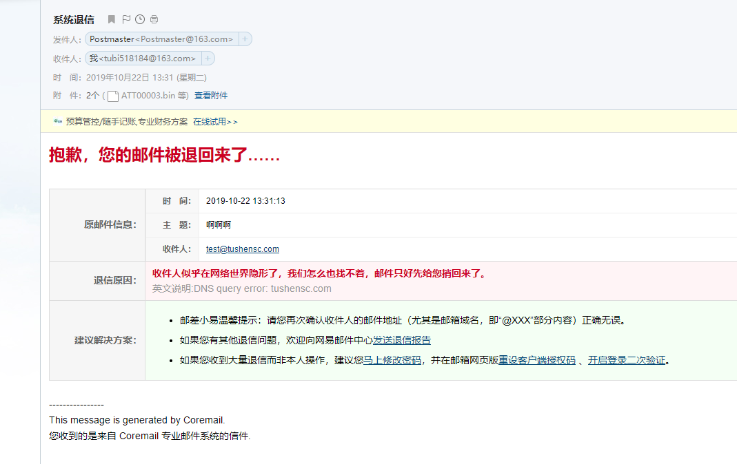This screenshot has width=737, height=464.
Task: Click the 系统退信 subject title
Action: click(x=74, y=20)
